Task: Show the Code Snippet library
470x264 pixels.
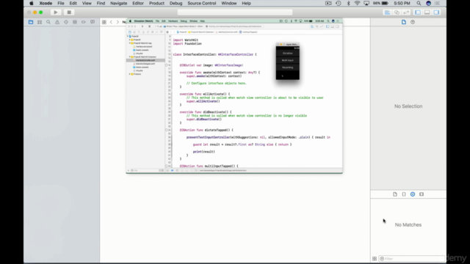Action: coord(404,194)
